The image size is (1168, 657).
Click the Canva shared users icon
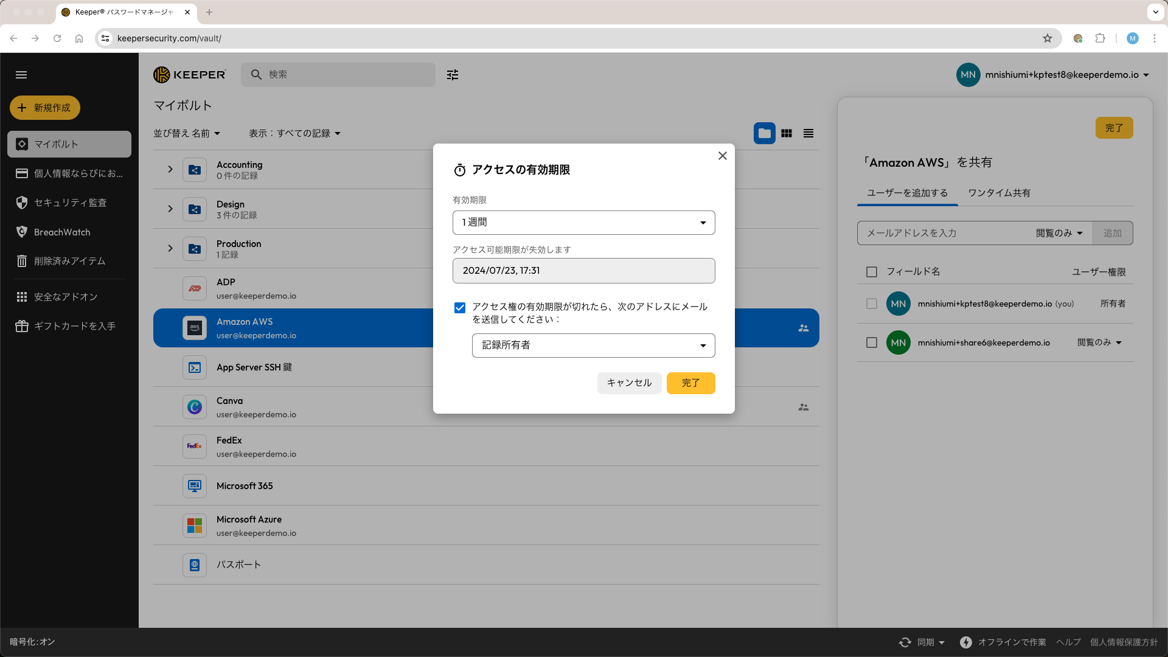point(804,407)
